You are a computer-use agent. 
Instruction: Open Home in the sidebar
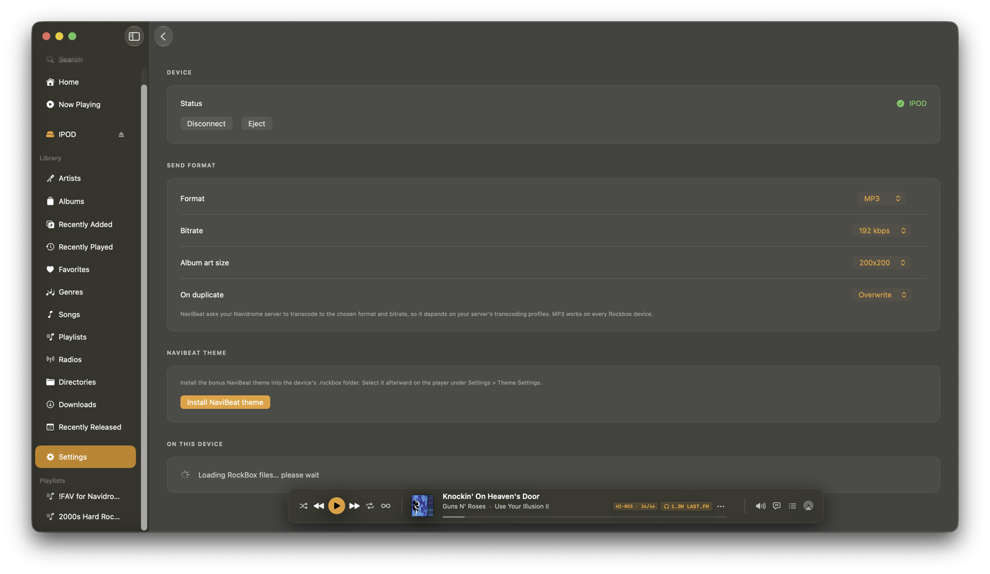pos(85,82)
